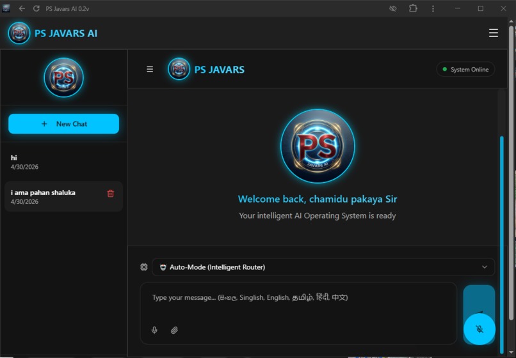Screen dimensions: 516x358
Task: Open the three-dot browser menu
Action: (433, 8)
